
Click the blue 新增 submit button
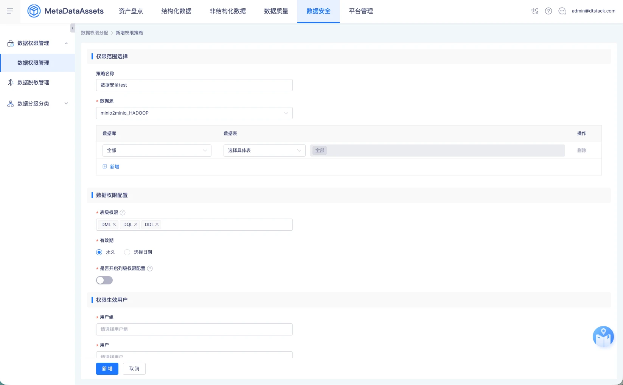pos(107,369)
